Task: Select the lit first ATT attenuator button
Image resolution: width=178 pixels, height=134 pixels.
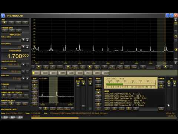Action: (x=4, y=22)
